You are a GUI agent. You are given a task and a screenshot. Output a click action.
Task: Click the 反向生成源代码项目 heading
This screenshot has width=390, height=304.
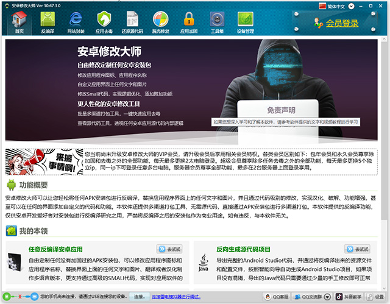[243, 249]
